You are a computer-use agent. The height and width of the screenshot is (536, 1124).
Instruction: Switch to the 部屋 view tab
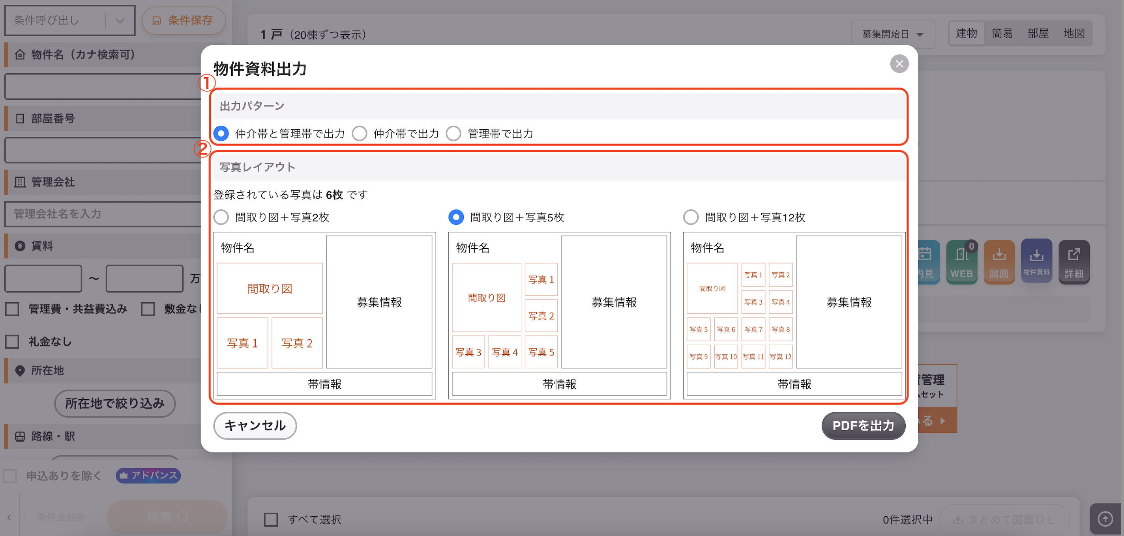pos(1038,33)
